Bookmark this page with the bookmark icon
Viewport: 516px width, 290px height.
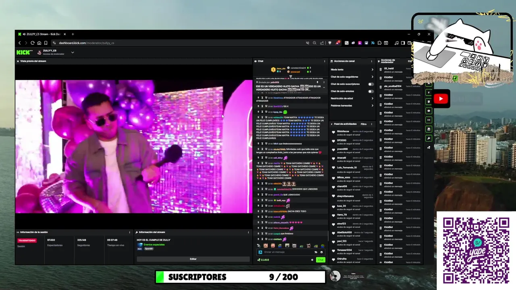[x=46, y=43]
